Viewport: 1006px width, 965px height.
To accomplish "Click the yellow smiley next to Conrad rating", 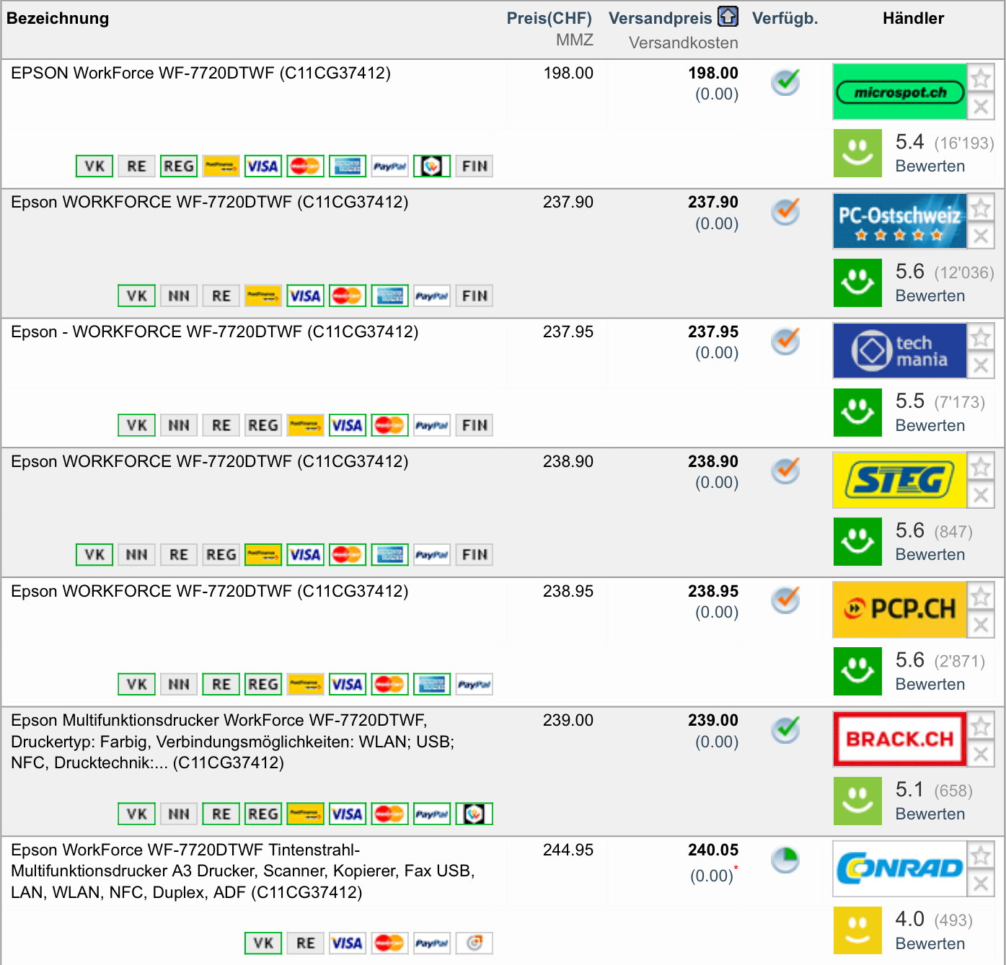I will tap(857, 930).
